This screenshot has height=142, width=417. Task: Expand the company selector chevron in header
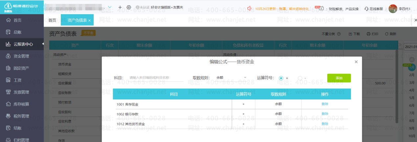[x=110, y=7]
